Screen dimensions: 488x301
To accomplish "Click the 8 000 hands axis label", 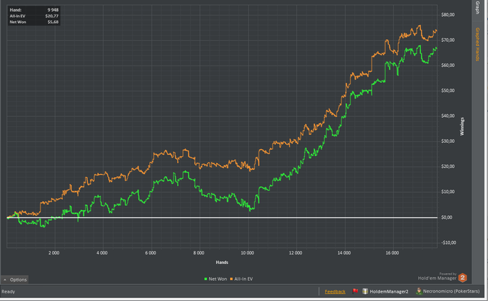I will [x=199, y=253].
